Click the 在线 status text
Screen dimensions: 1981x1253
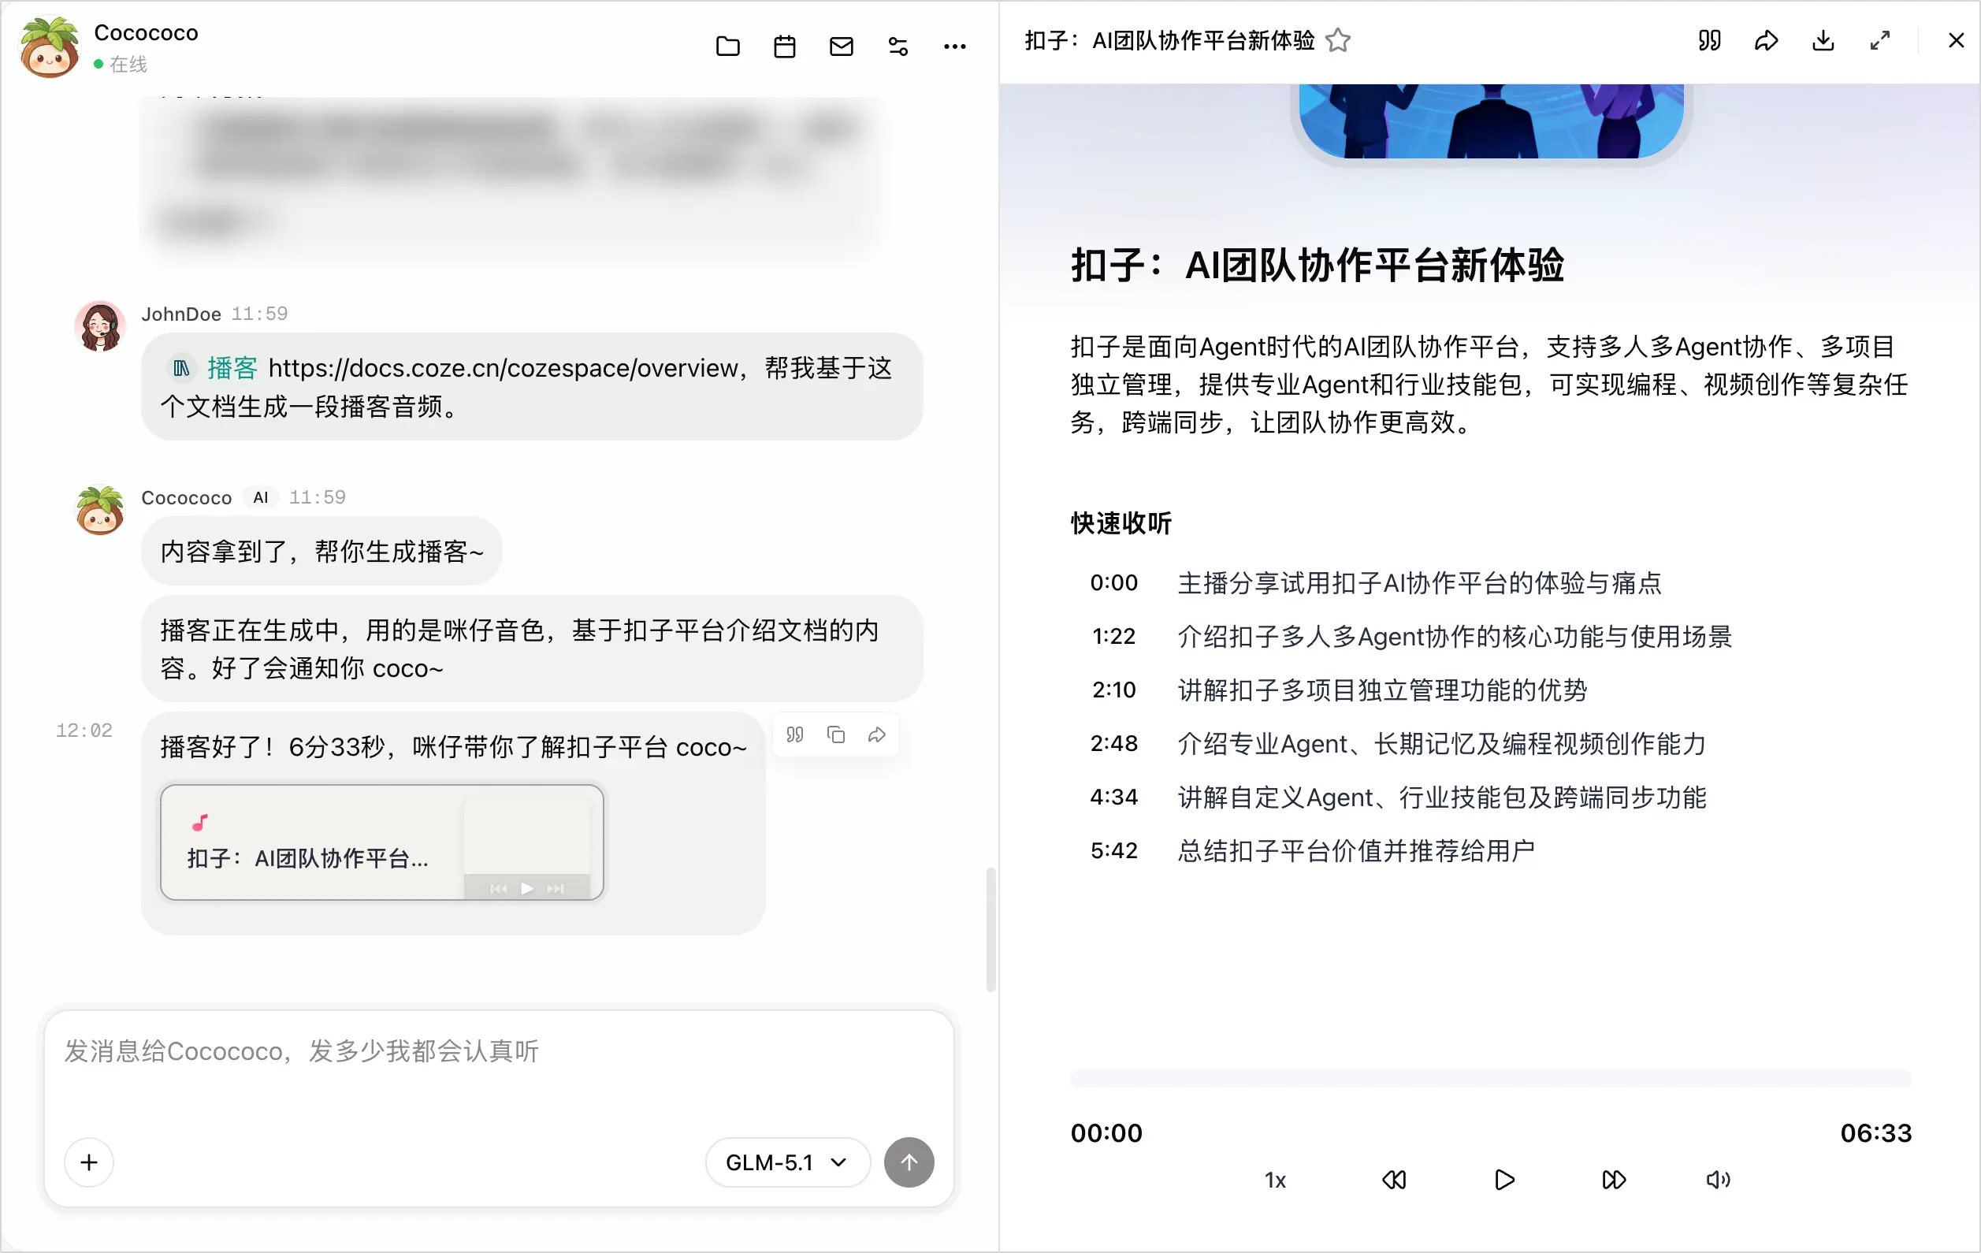[128, 64]
